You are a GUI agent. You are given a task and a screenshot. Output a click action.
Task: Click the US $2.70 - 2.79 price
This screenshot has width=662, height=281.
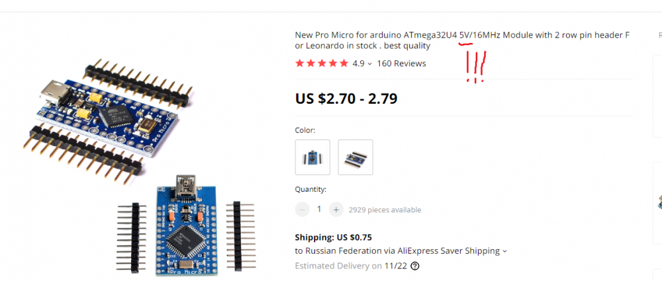click(346, 99)
